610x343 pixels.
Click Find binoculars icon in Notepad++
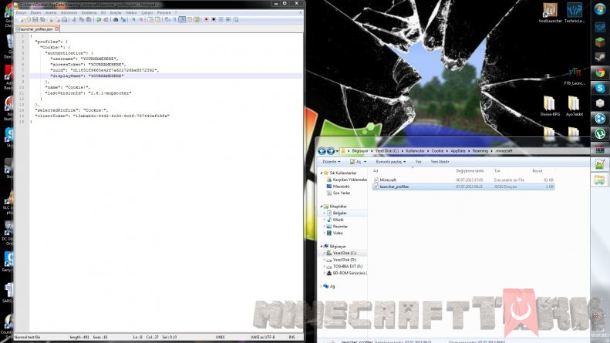[116, 19]
